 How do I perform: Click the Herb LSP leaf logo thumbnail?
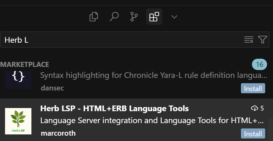(18, 121)
